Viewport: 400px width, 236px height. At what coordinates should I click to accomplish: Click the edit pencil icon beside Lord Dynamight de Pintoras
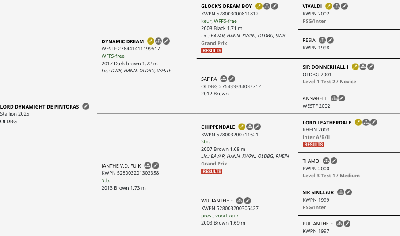(86, 106)
